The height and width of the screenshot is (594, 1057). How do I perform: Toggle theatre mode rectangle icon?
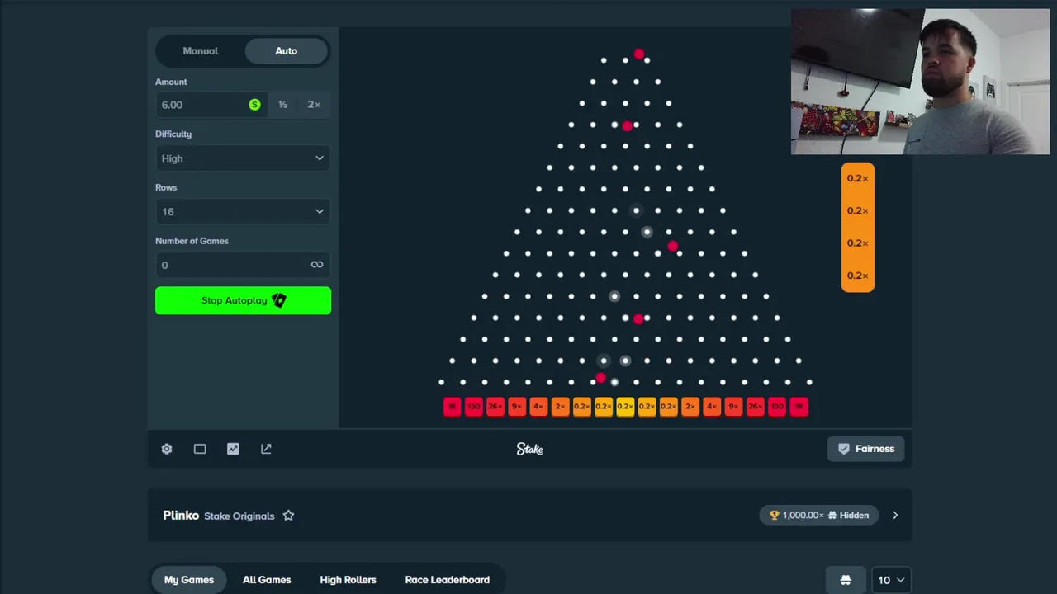pos(200,449)
